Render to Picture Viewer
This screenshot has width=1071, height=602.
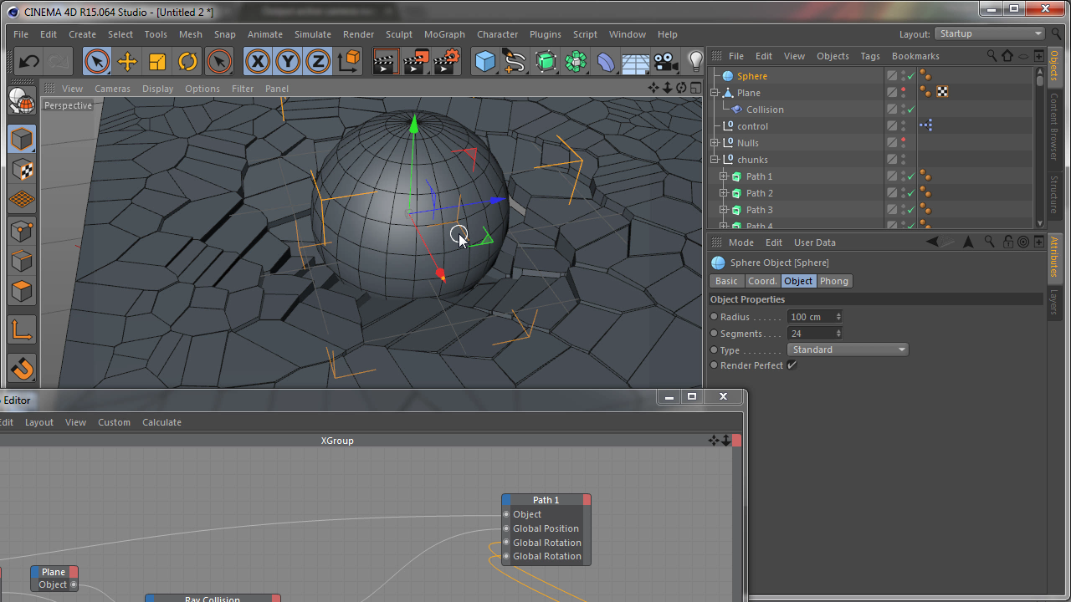click(417, 61)
